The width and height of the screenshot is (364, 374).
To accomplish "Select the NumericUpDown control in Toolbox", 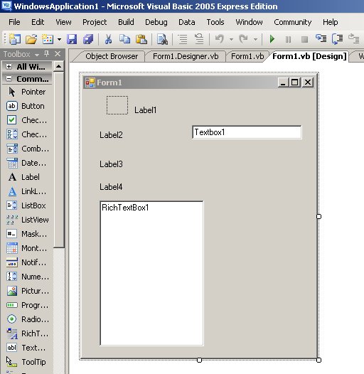I will pyautogui.click(x=27, y=277).
